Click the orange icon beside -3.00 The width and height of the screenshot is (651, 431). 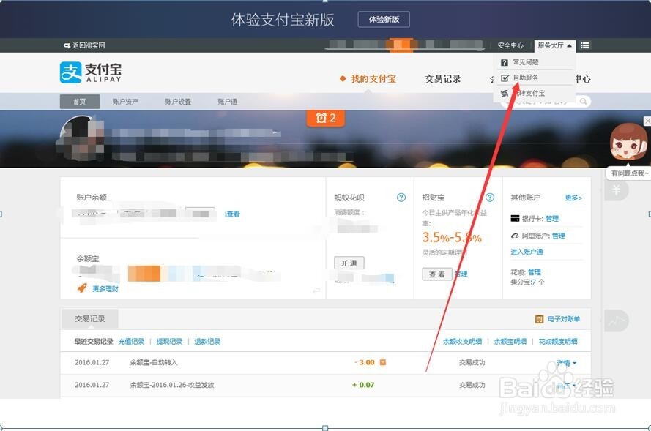pos(383,362)
